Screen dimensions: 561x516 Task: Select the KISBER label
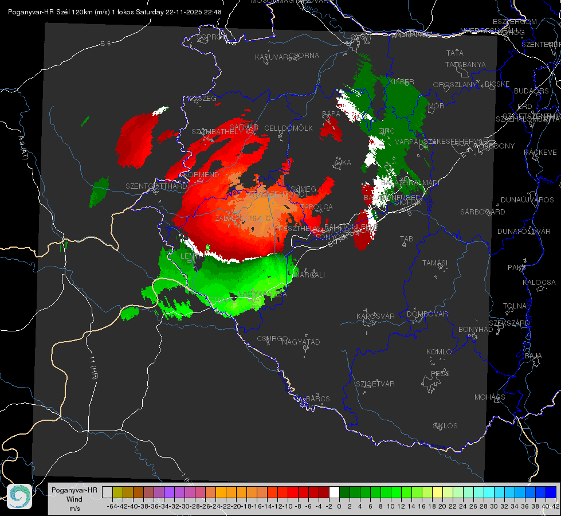402,82
